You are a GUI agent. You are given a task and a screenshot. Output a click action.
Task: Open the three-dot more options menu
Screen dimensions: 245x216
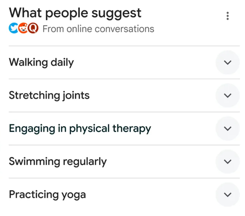pyautogui.click(x=227, y=16)
